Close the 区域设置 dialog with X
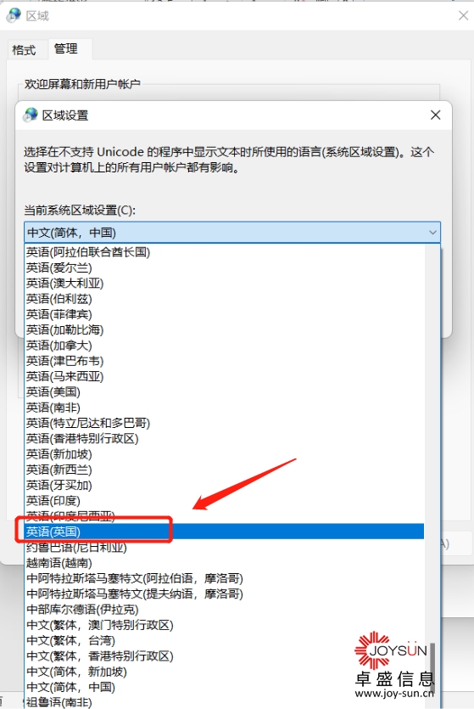 click(435, 115)
